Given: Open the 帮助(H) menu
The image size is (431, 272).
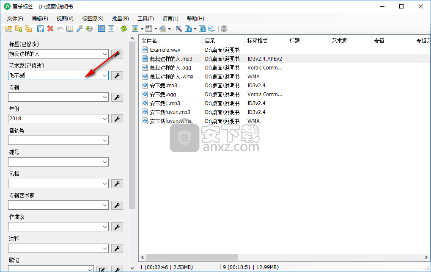Looking at the screenshot, I should pos(195,19).
